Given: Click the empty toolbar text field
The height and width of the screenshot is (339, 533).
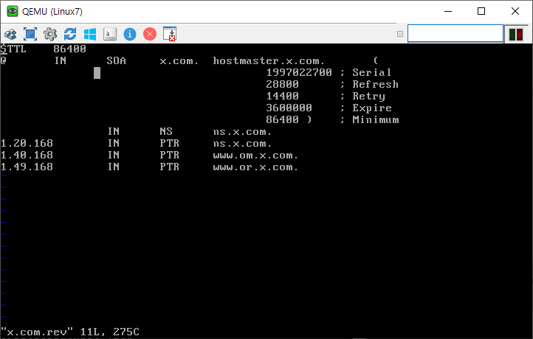Looking at the screenshot, I should coord(455,34).
